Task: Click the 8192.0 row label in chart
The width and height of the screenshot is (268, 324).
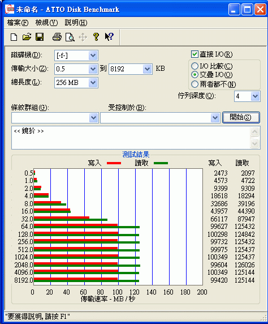Action: click(x=24, y=280)
